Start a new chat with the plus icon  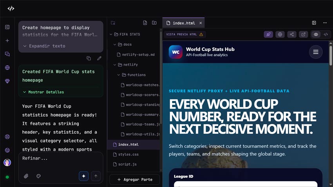[7, 41]
